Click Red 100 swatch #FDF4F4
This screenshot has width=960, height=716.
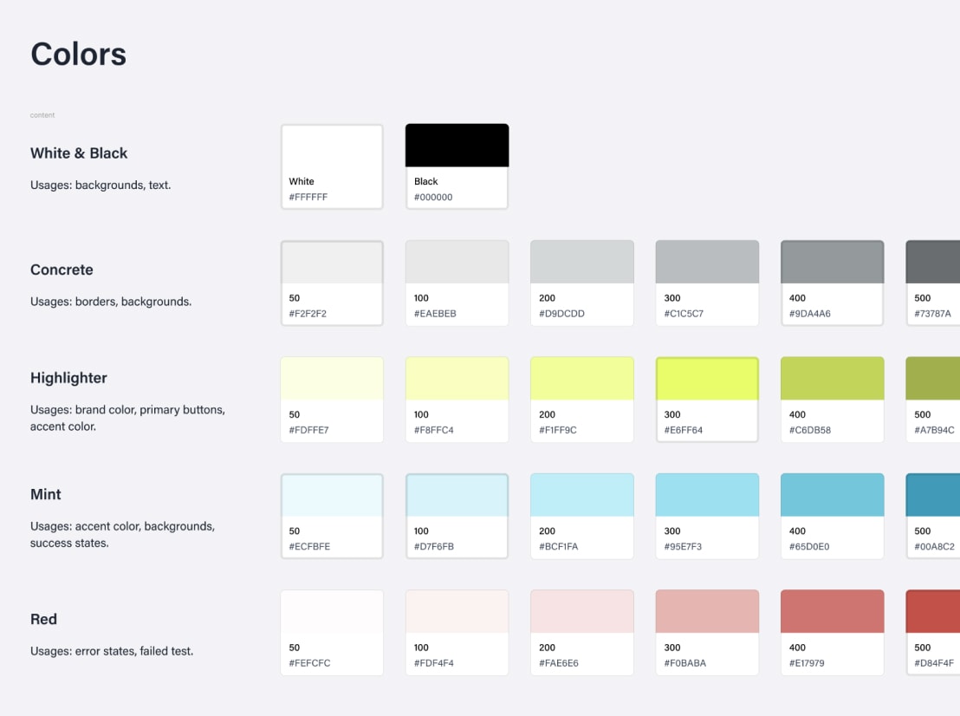(457, 632)
